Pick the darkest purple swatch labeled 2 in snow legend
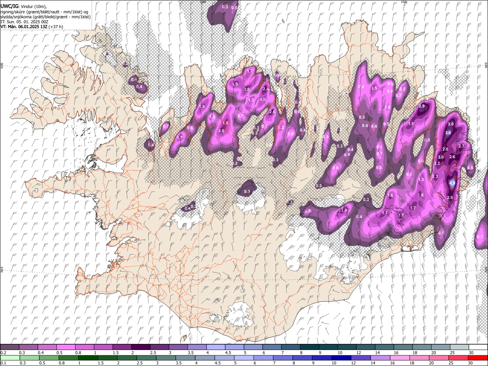488x366 pixels. (x=141, y=347)
